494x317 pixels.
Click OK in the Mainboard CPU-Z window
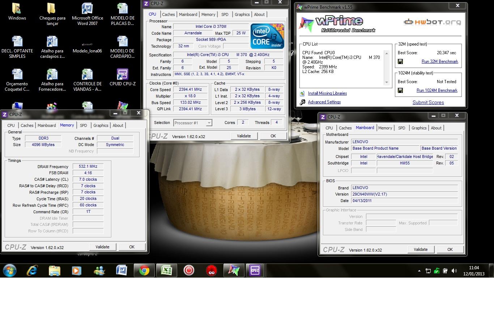click(450, 249)
